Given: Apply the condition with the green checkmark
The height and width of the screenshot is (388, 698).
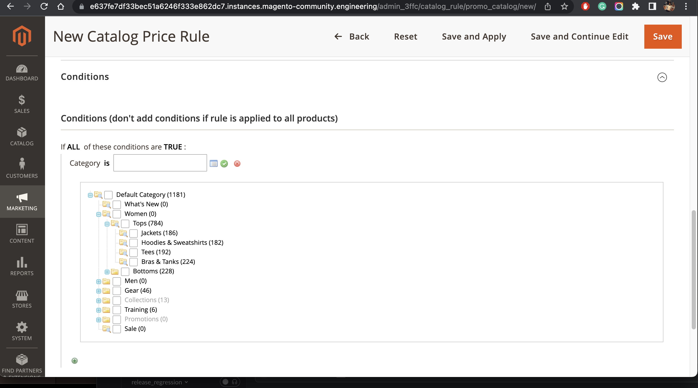Looking at the screenshot, I should [x=224, y=163].
